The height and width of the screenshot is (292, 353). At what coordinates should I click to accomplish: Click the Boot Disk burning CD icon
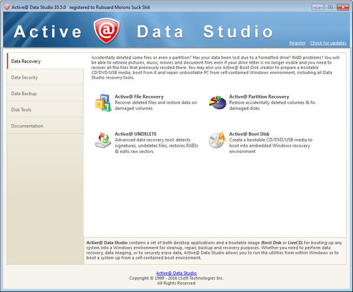point(217,140)
